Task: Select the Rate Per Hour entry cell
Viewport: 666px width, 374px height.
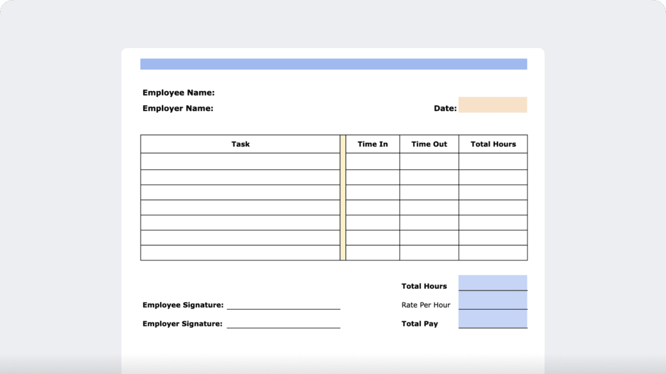Action: [493, 301]
